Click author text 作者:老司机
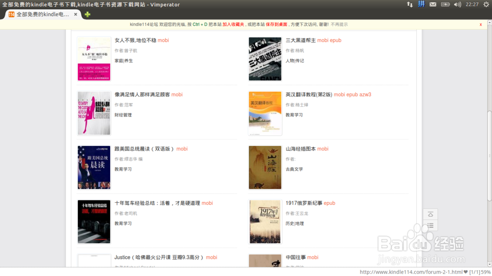This screenshot has width=492, height=276. pyautogui.click(x=125, y=213)
